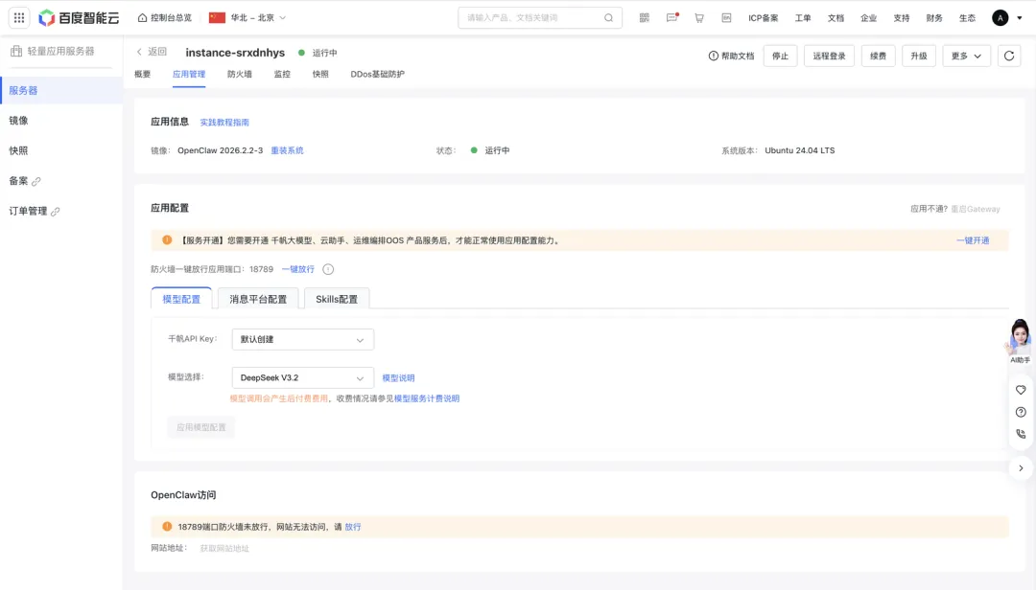
Task: Open 帮助文档 help link
Action: (731, 57)
